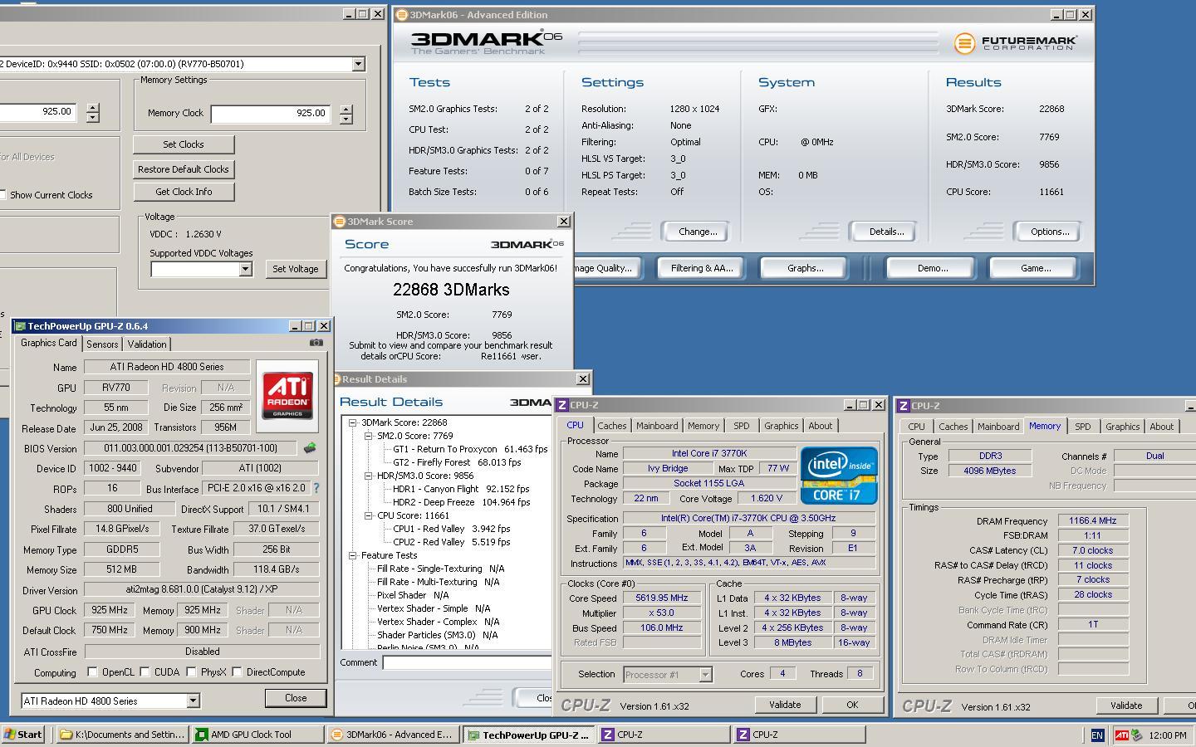
Task: Open the Documents and Settings folder taskbar item
Action: point(122,735)
